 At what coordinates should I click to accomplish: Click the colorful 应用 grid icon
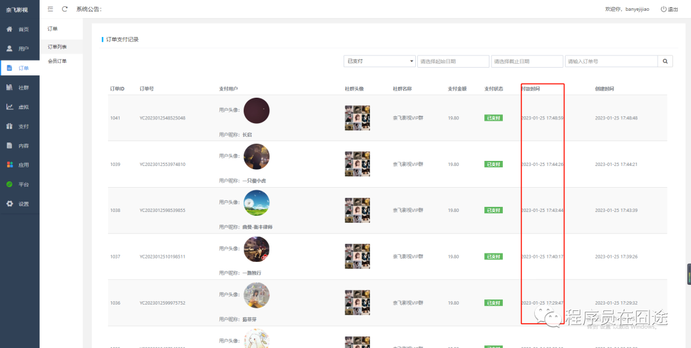(x=10, y=165)
